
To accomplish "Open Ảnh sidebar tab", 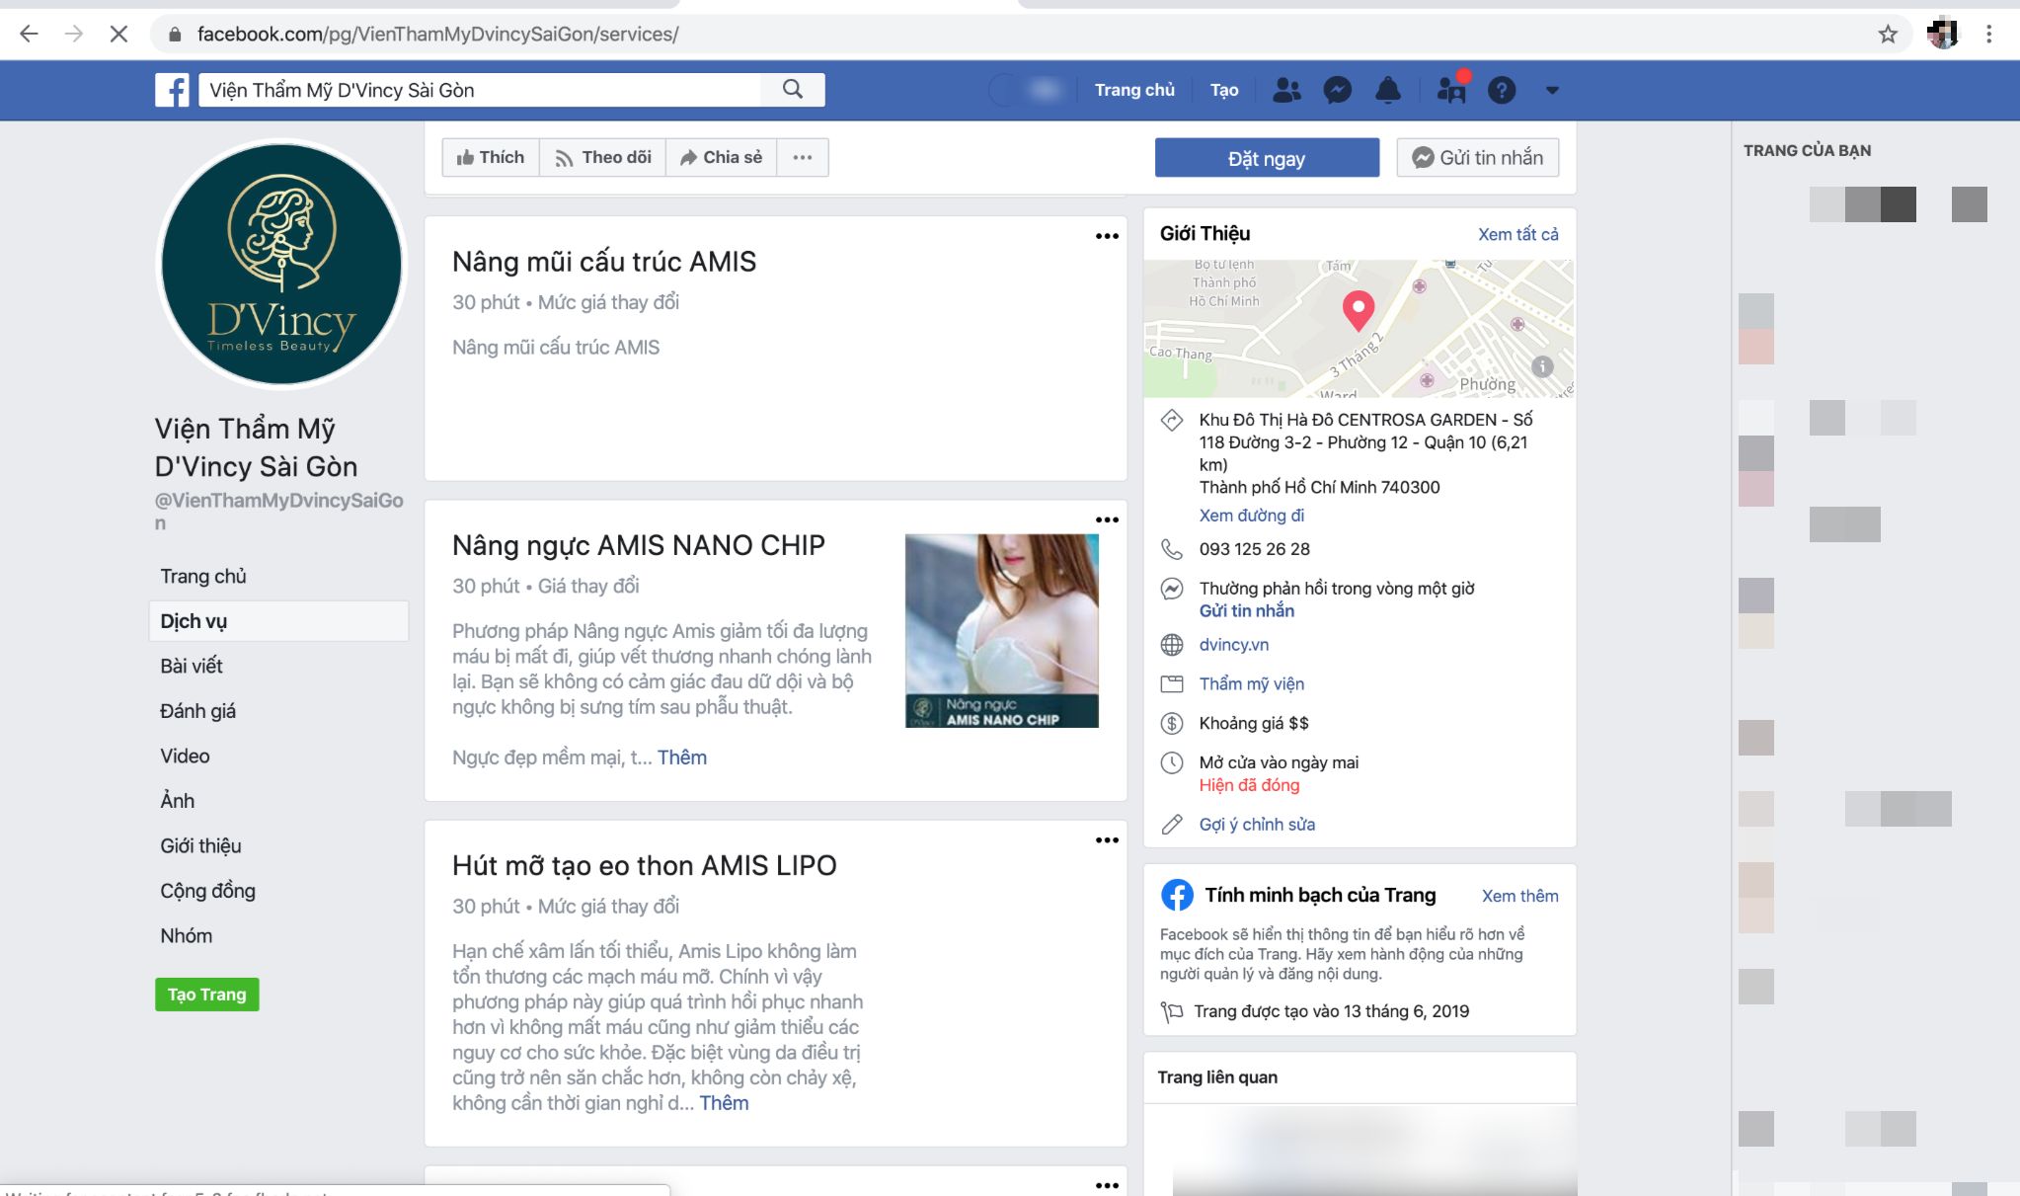I will (x=178, y=801).
